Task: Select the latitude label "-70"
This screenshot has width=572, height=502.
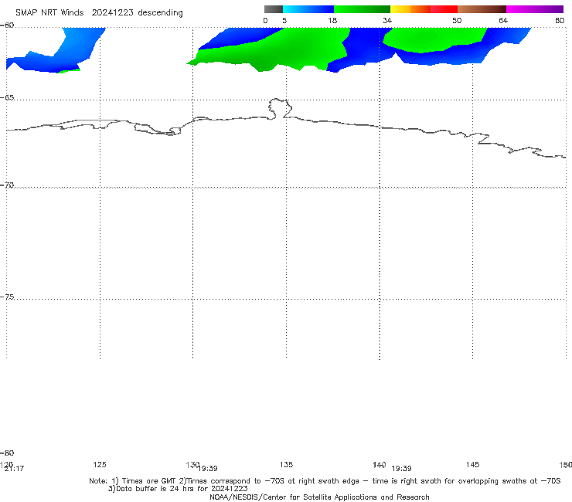Action: click(7, 185)
